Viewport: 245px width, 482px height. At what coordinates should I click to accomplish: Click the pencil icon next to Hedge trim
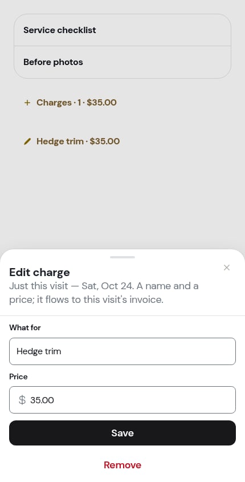(x=27, y=141)
